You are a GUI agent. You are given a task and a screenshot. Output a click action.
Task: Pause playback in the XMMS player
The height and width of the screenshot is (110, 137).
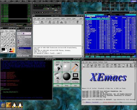[40, 12]
